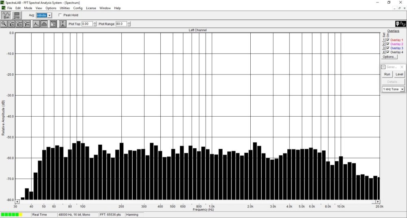Screen dimensions: 407x218
Task: Click the zoom out full icon
Action: tap(27, 24)
